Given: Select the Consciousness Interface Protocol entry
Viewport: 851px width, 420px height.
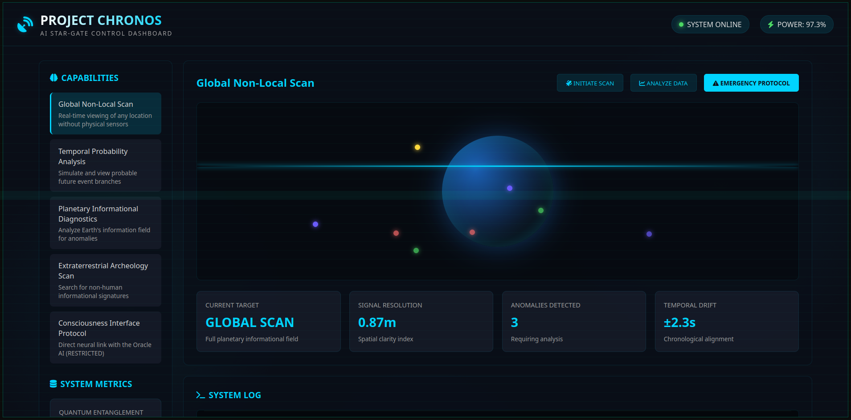Looking at the screenshot, I should (x=106, y=337).
